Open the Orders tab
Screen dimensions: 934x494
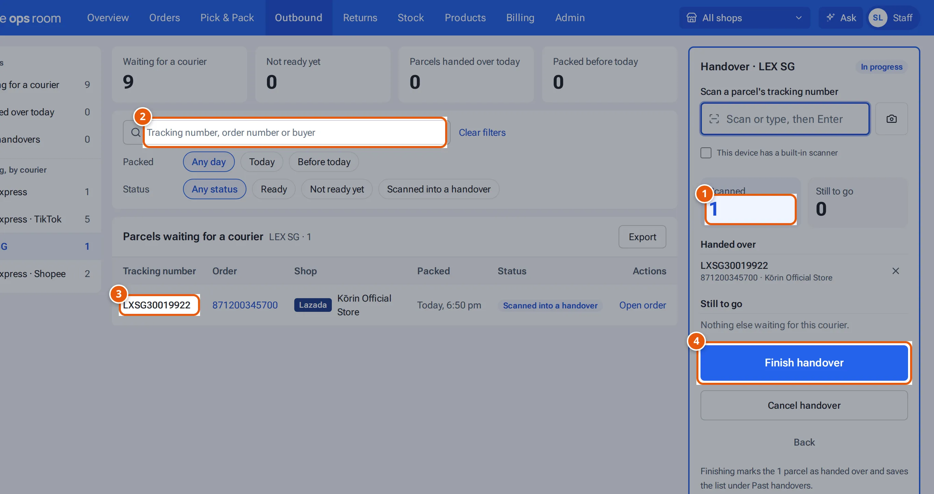(x=164, y=17)
